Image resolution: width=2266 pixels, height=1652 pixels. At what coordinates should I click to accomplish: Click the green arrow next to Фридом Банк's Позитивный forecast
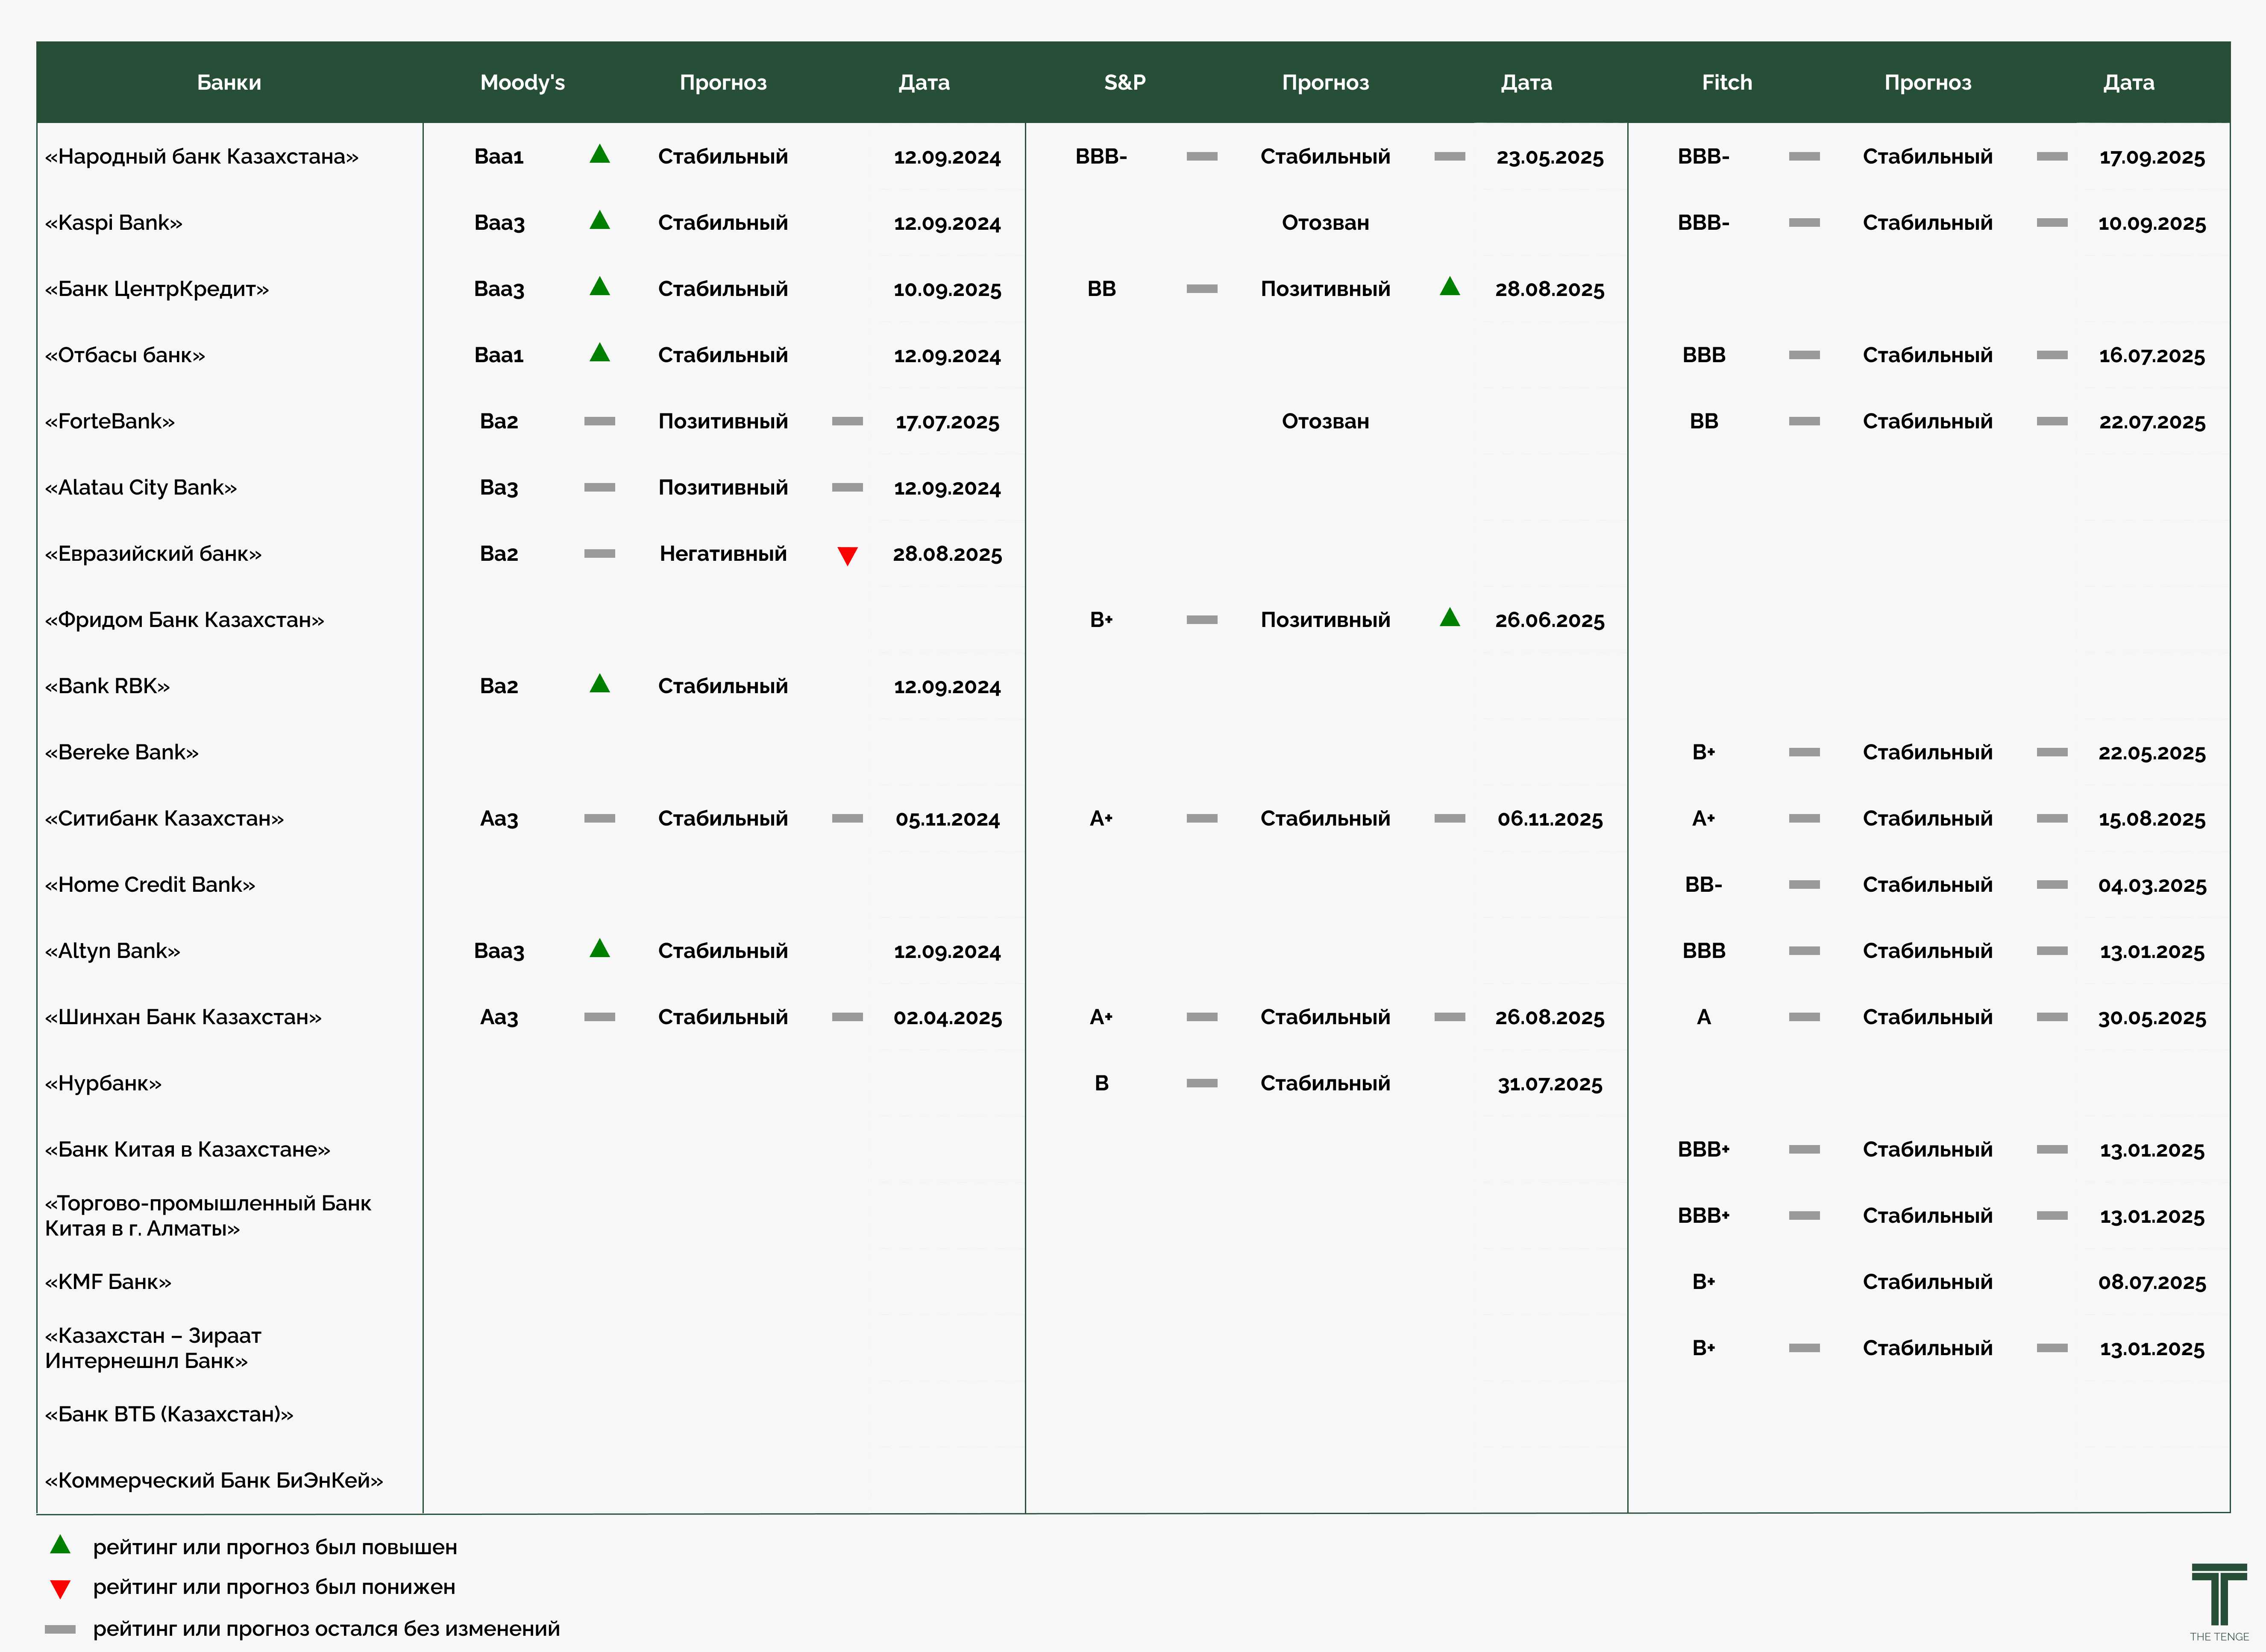tap(1449, 618)
